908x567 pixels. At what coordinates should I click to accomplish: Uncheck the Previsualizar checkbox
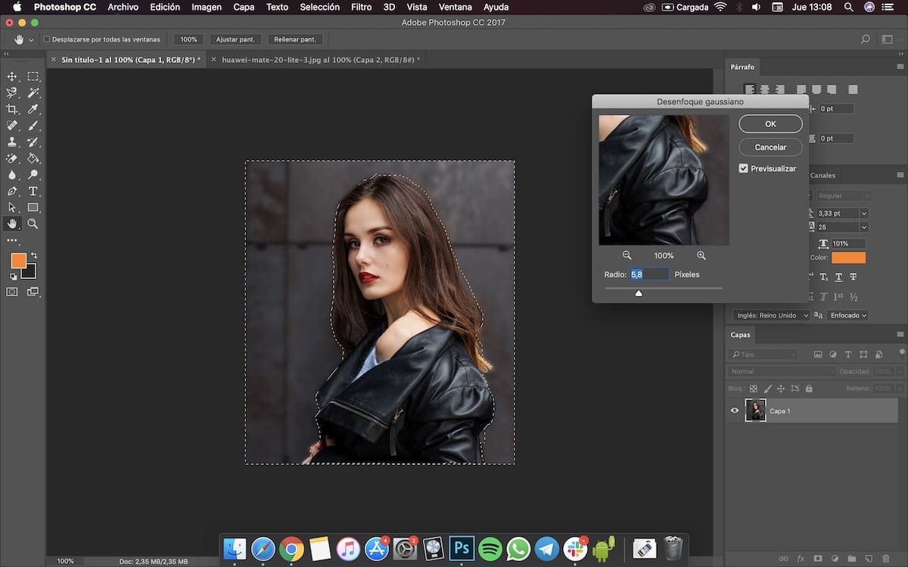744,169
